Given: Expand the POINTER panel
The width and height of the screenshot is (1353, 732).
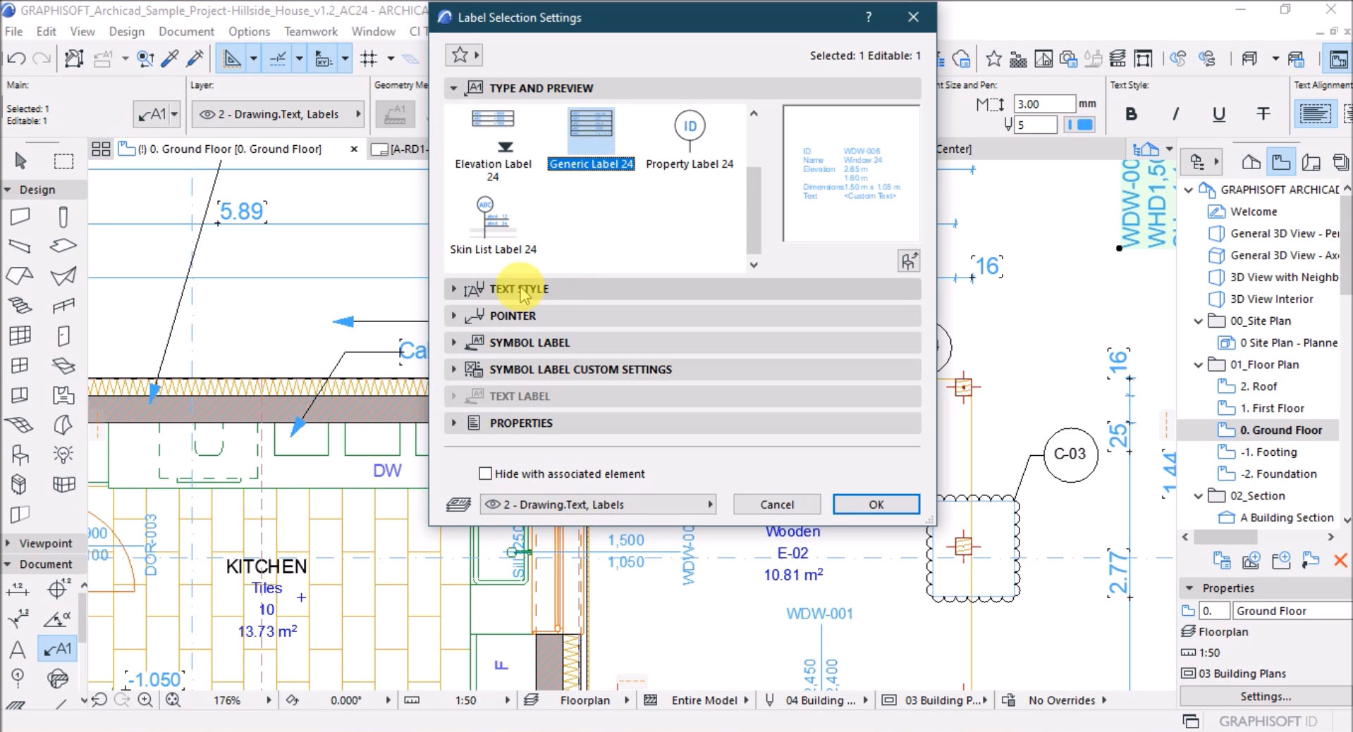Looking at the screenshot, I should (x=453, y=316).
